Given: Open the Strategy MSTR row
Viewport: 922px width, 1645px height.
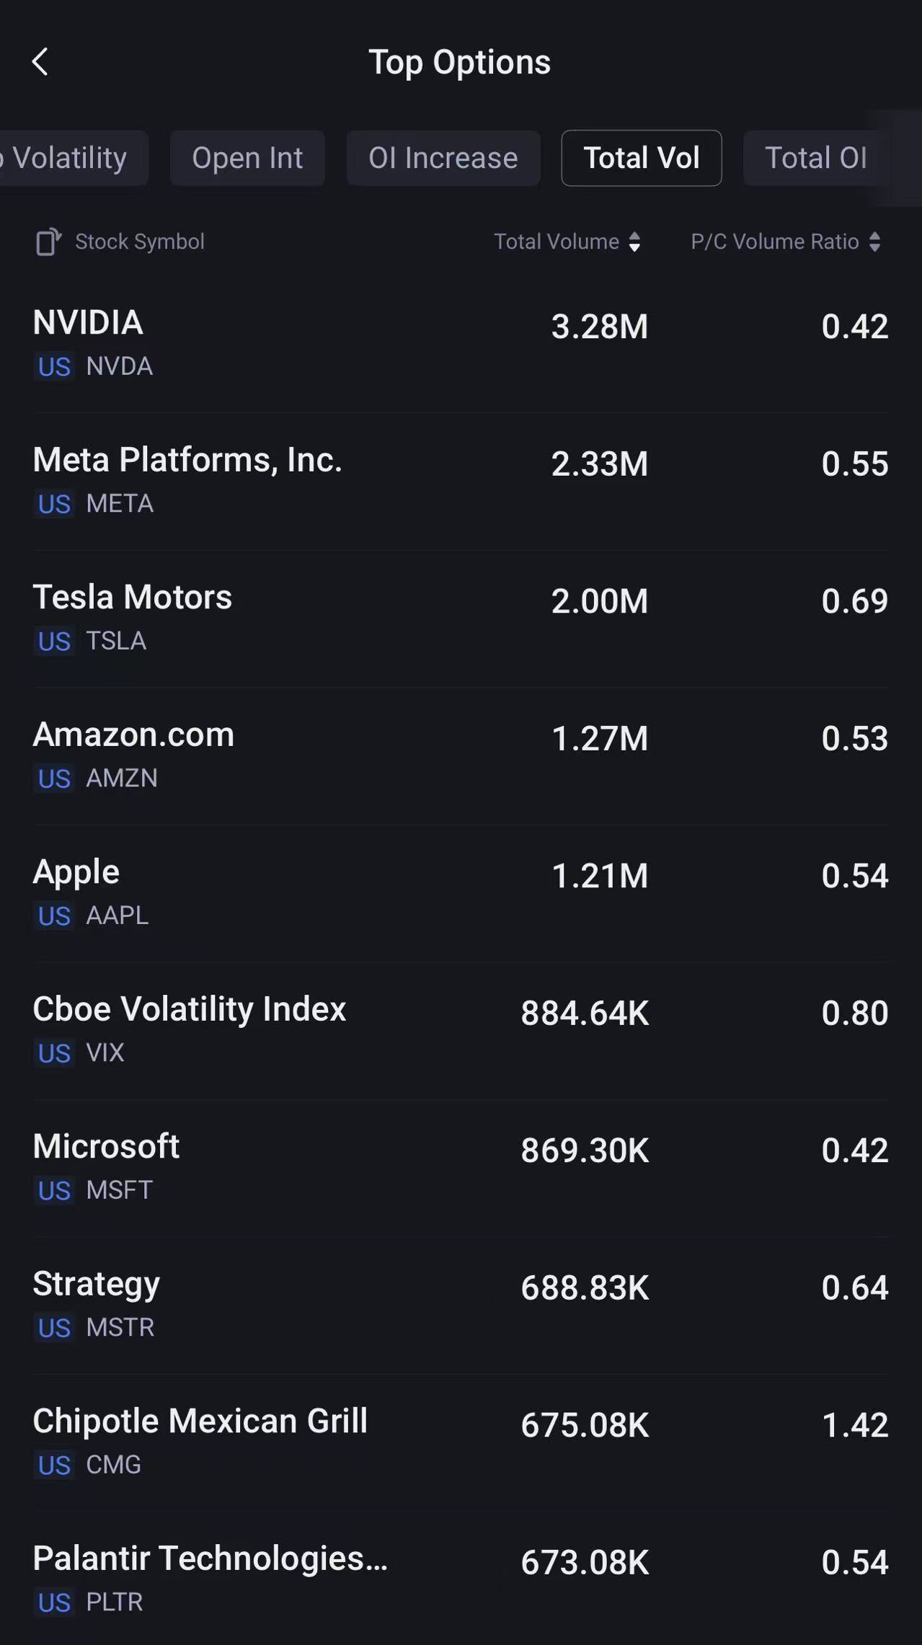Looking at the screenshot, I should [460, 1304].
